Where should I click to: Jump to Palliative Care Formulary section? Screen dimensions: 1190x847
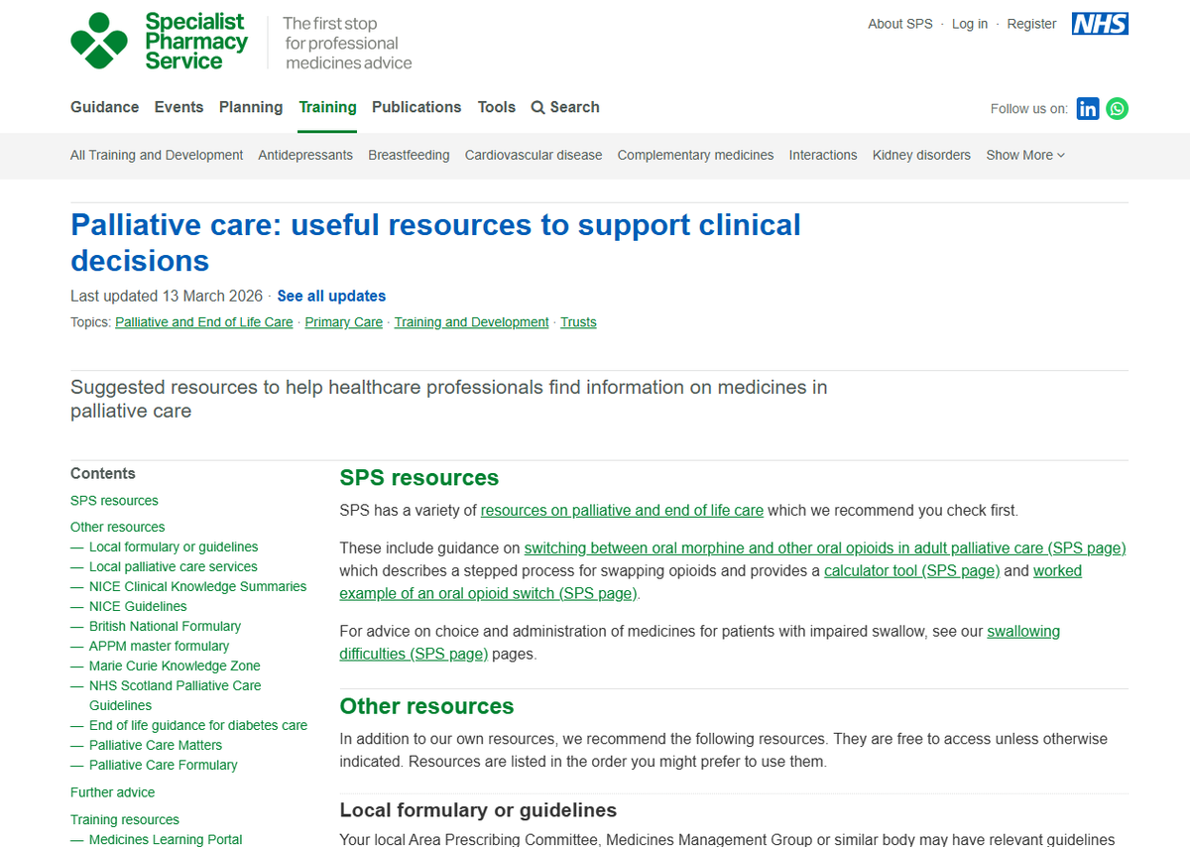pos(164,765)
